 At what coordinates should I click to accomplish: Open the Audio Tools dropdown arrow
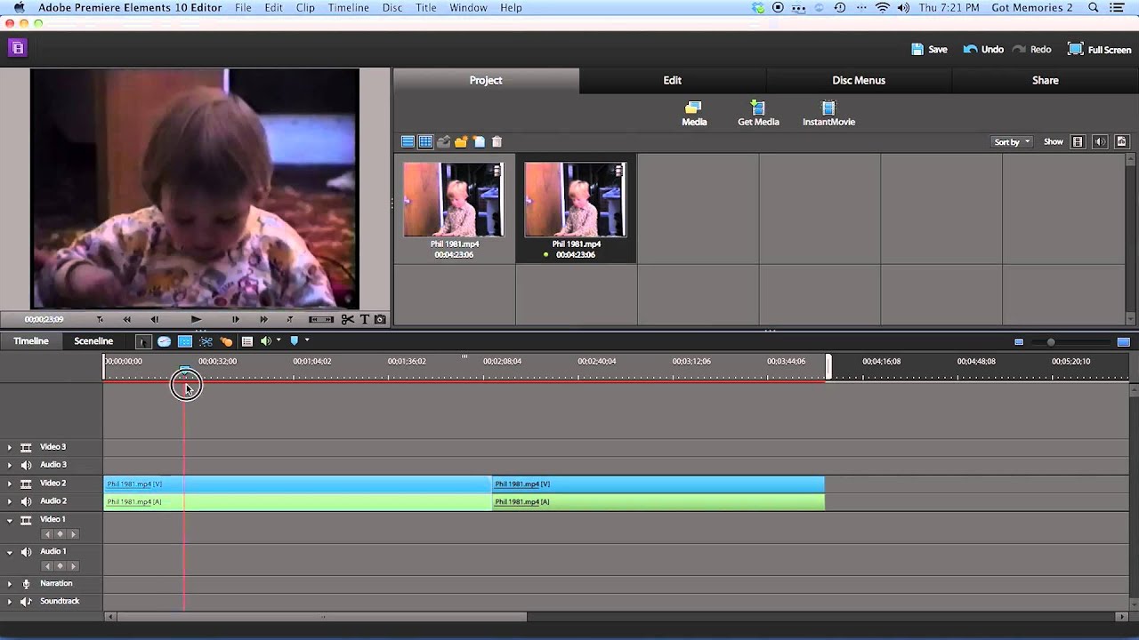pyautogui.click(x=279, y=340)
